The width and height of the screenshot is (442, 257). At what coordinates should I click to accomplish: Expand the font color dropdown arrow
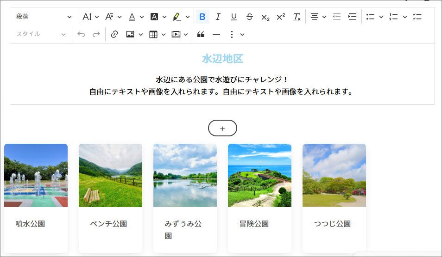click(x=141, y=17)
